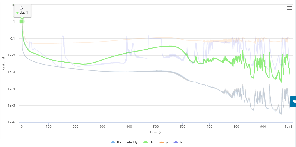
Task: Toggle Ux series using its legend text
Action: click(119, 142)
